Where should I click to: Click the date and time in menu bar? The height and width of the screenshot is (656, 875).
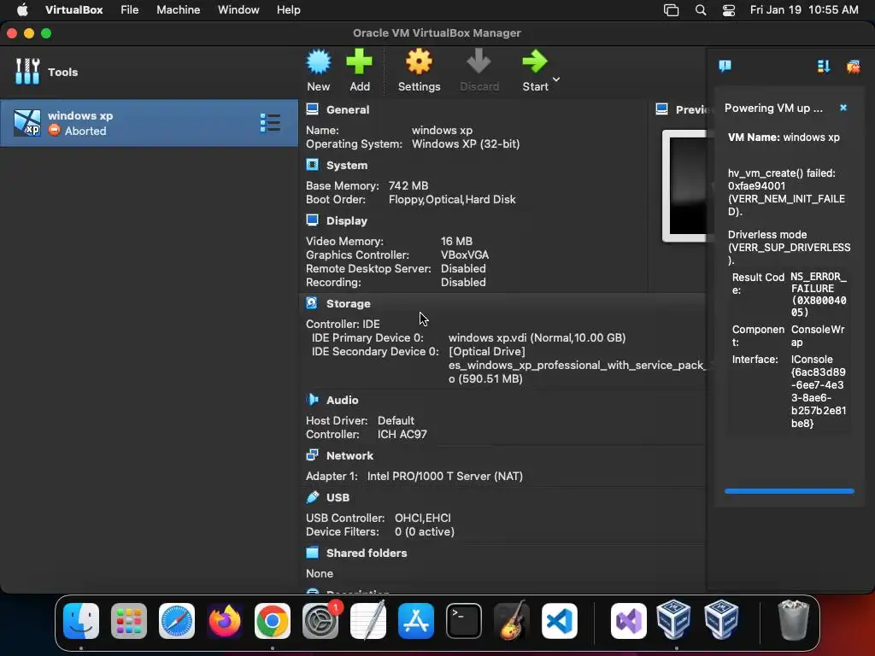(804, 9)
